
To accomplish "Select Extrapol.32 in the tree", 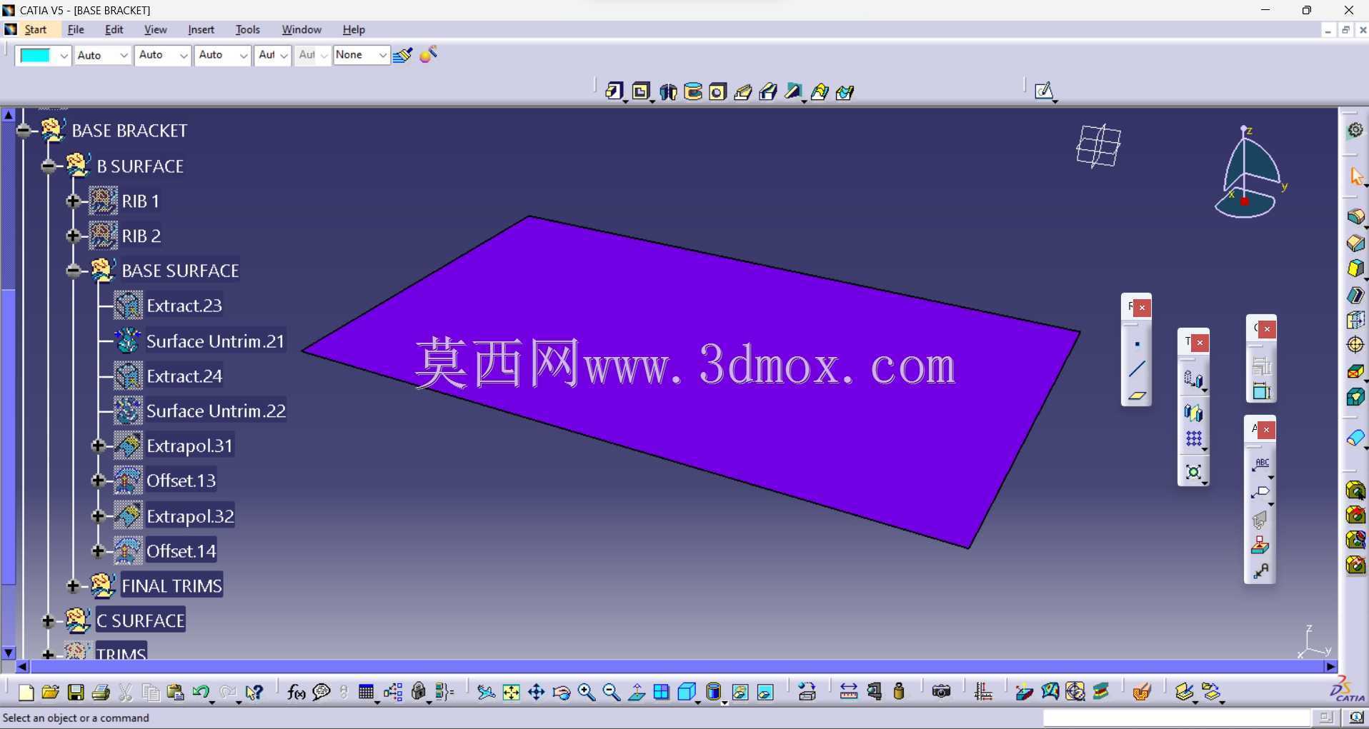I will point(190,516).
